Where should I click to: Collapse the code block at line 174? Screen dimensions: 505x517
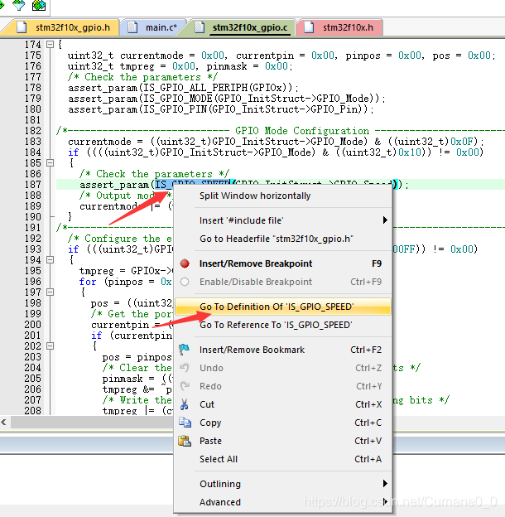[x=50, y=44]
